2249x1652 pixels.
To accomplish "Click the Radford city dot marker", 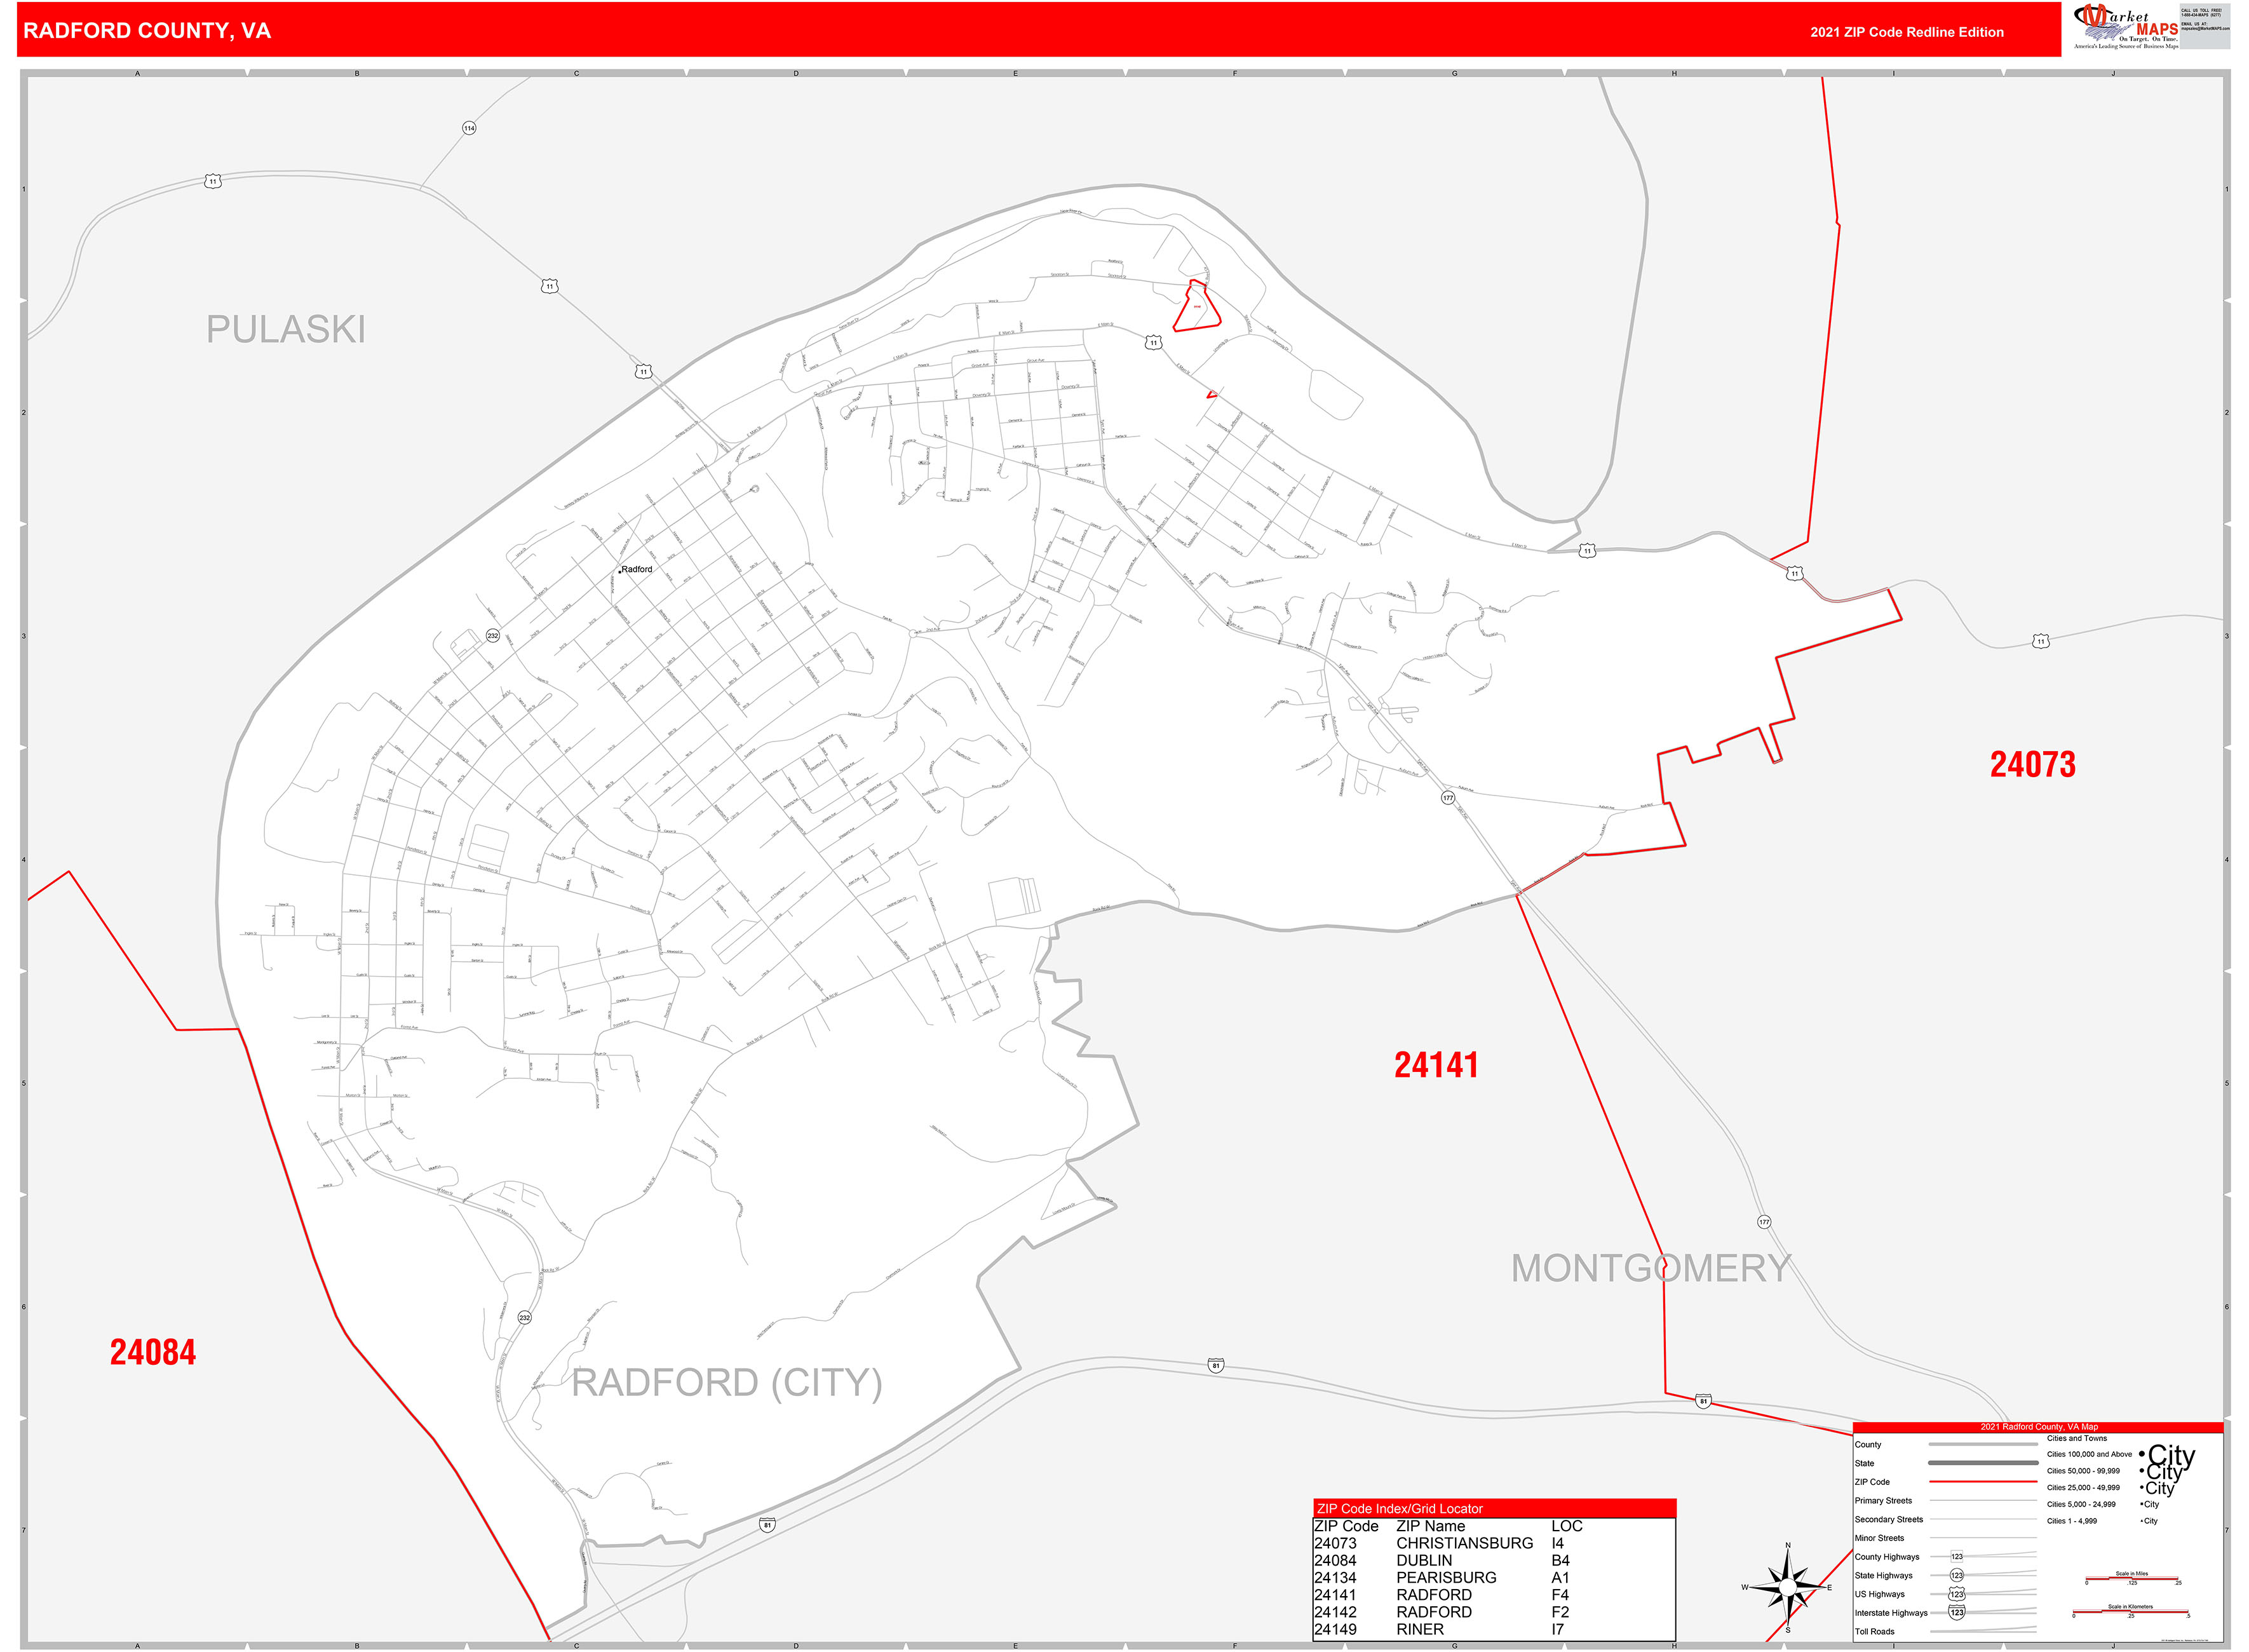I will (620, 571).
